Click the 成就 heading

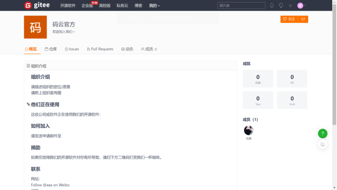point(246,63)
